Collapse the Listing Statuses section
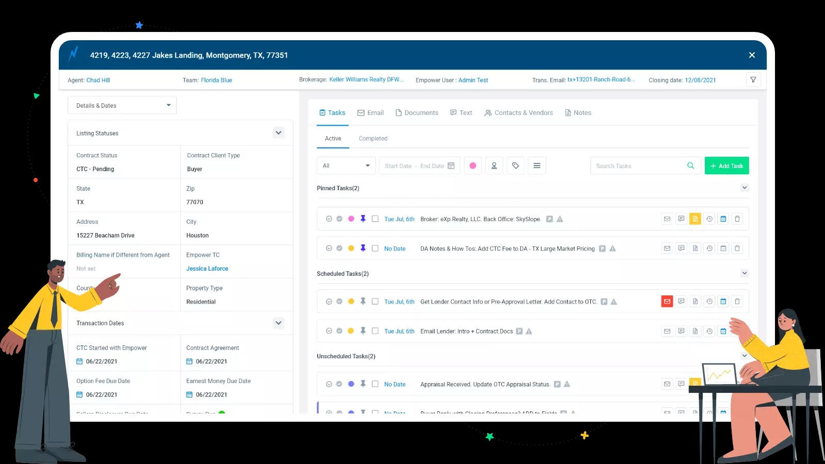 tap(278, 132)
